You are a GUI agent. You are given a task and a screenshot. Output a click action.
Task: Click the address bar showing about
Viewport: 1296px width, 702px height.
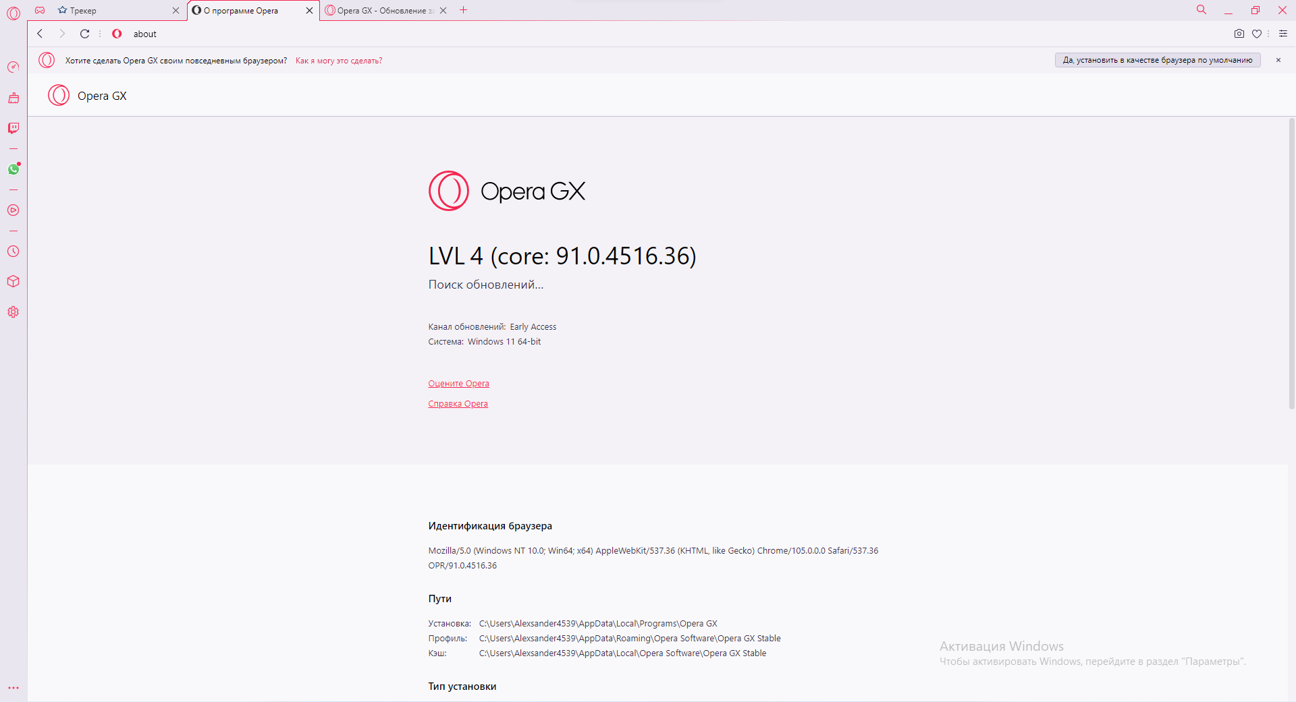[x=675, y=34]
